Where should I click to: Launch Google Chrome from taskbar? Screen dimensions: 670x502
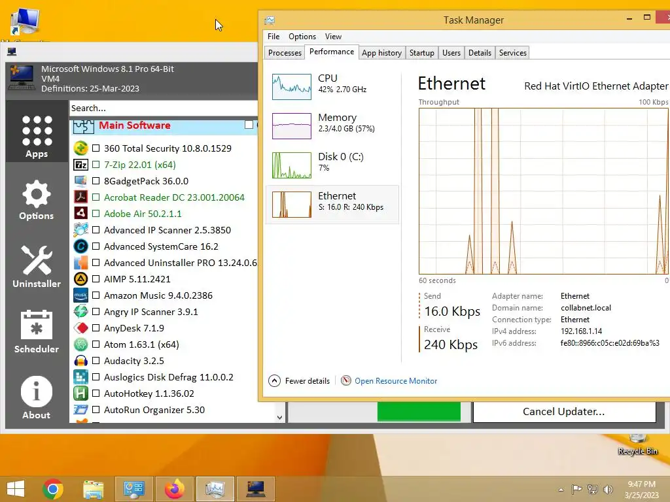pyautogui.click(x=53, y=489)
